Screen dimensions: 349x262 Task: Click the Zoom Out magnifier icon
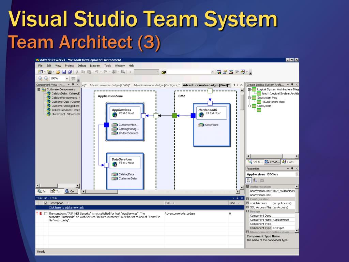46,78
